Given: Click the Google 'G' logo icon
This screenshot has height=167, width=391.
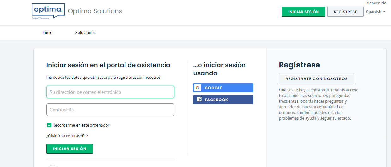Looking at the screenshot, I should point(198,88).
